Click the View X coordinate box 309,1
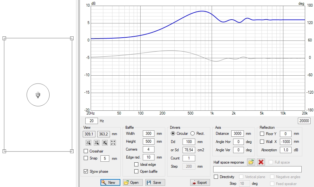 point(89,134)
